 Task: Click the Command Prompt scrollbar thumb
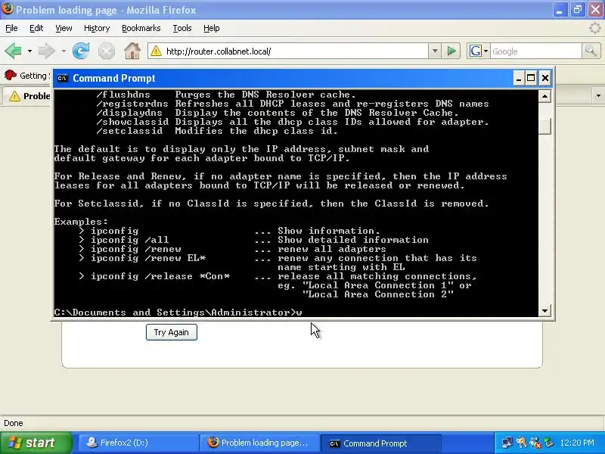[544, 126]
